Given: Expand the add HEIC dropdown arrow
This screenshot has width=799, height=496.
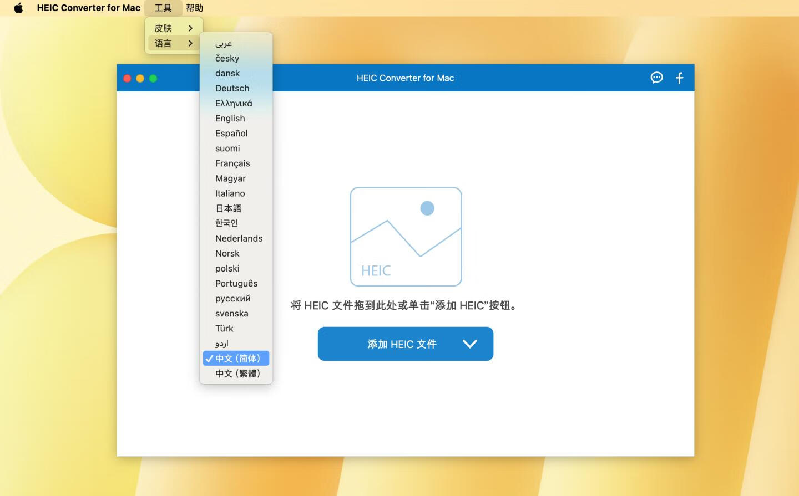Looking at the screenshot, I should [470, 344].
